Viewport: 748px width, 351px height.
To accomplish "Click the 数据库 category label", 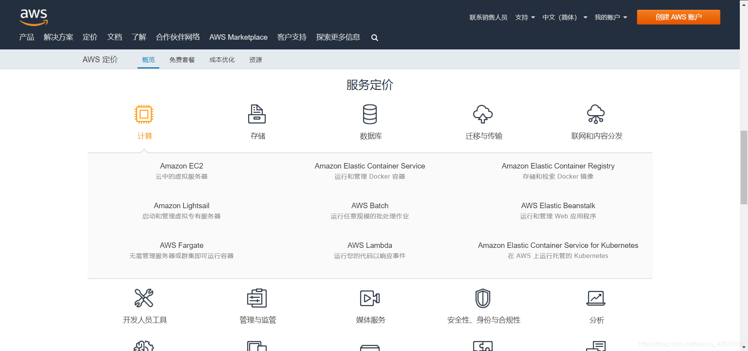I will click(371, 136).
